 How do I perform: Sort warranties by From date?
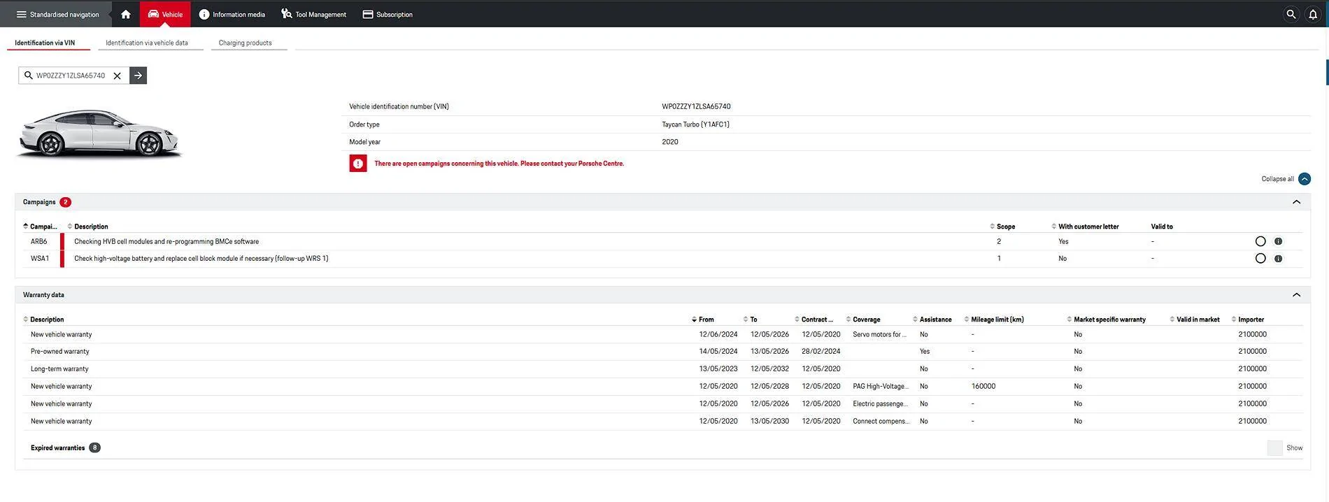[x=703, y=320]
